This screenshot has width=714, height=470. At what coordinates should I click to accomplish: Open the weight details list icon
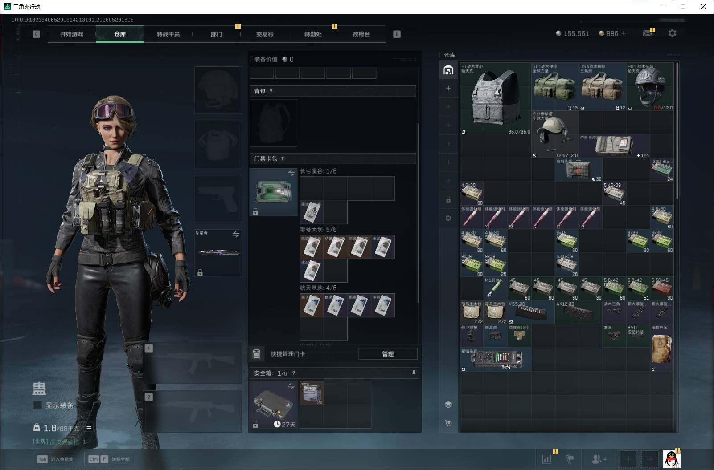88,427
